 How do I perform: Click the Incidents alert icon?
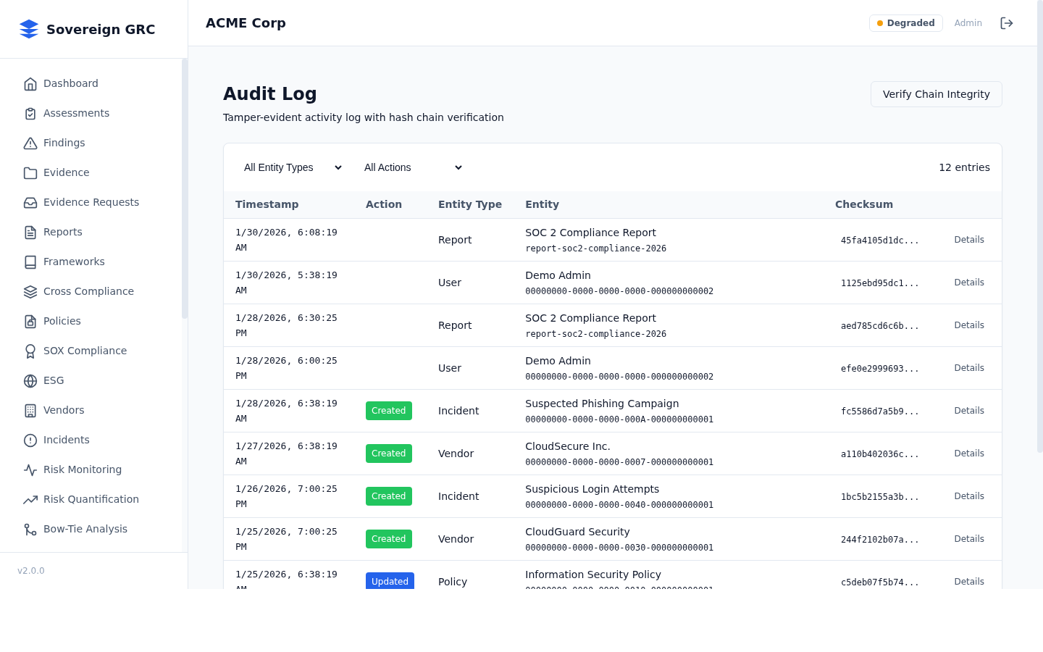(30, 440)
